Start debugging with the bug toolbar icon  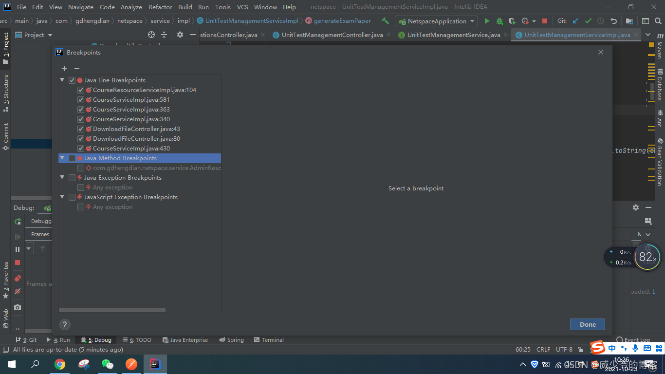pos(499,21)
